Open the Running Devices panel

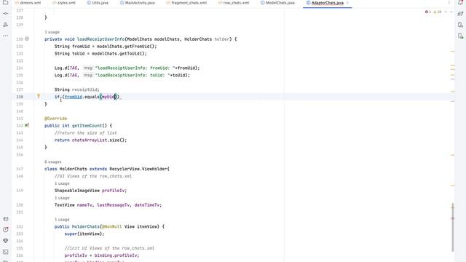tap(461, 36)
